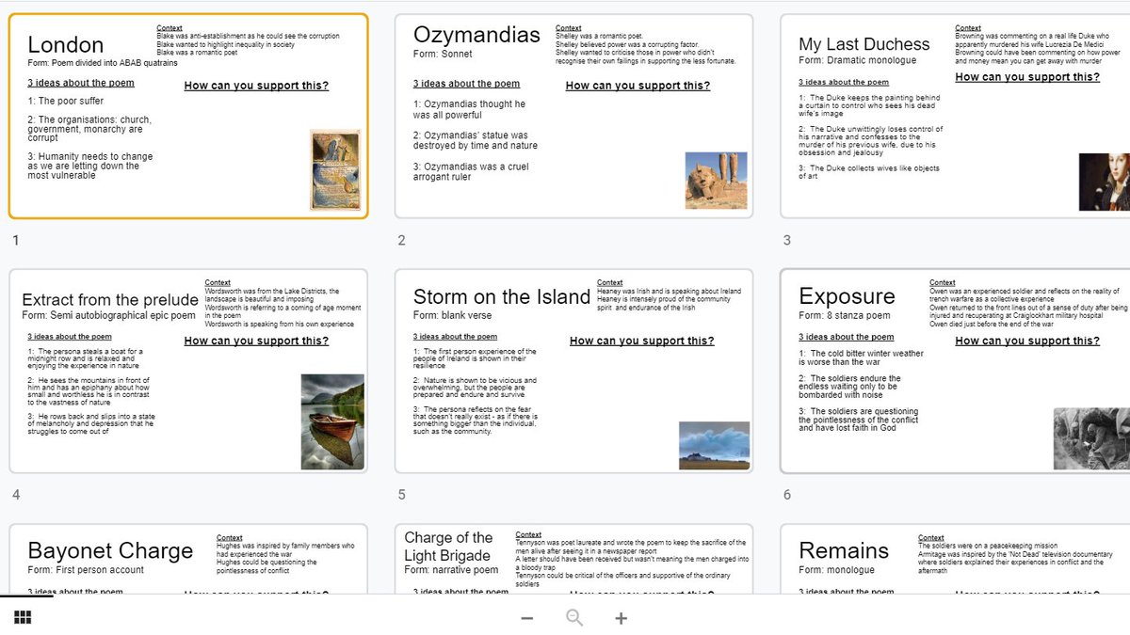Select the Bayonet Charge slide
Image resolution: width=1130 pixels, height=635 pixels.
[188, 560]
